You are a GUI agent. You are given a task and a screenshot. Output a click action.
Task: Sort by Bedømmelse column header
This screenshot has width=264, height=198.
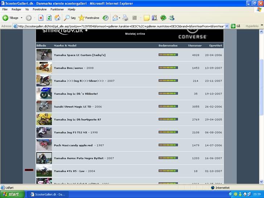pyautogui.click(x=168, y=45)
